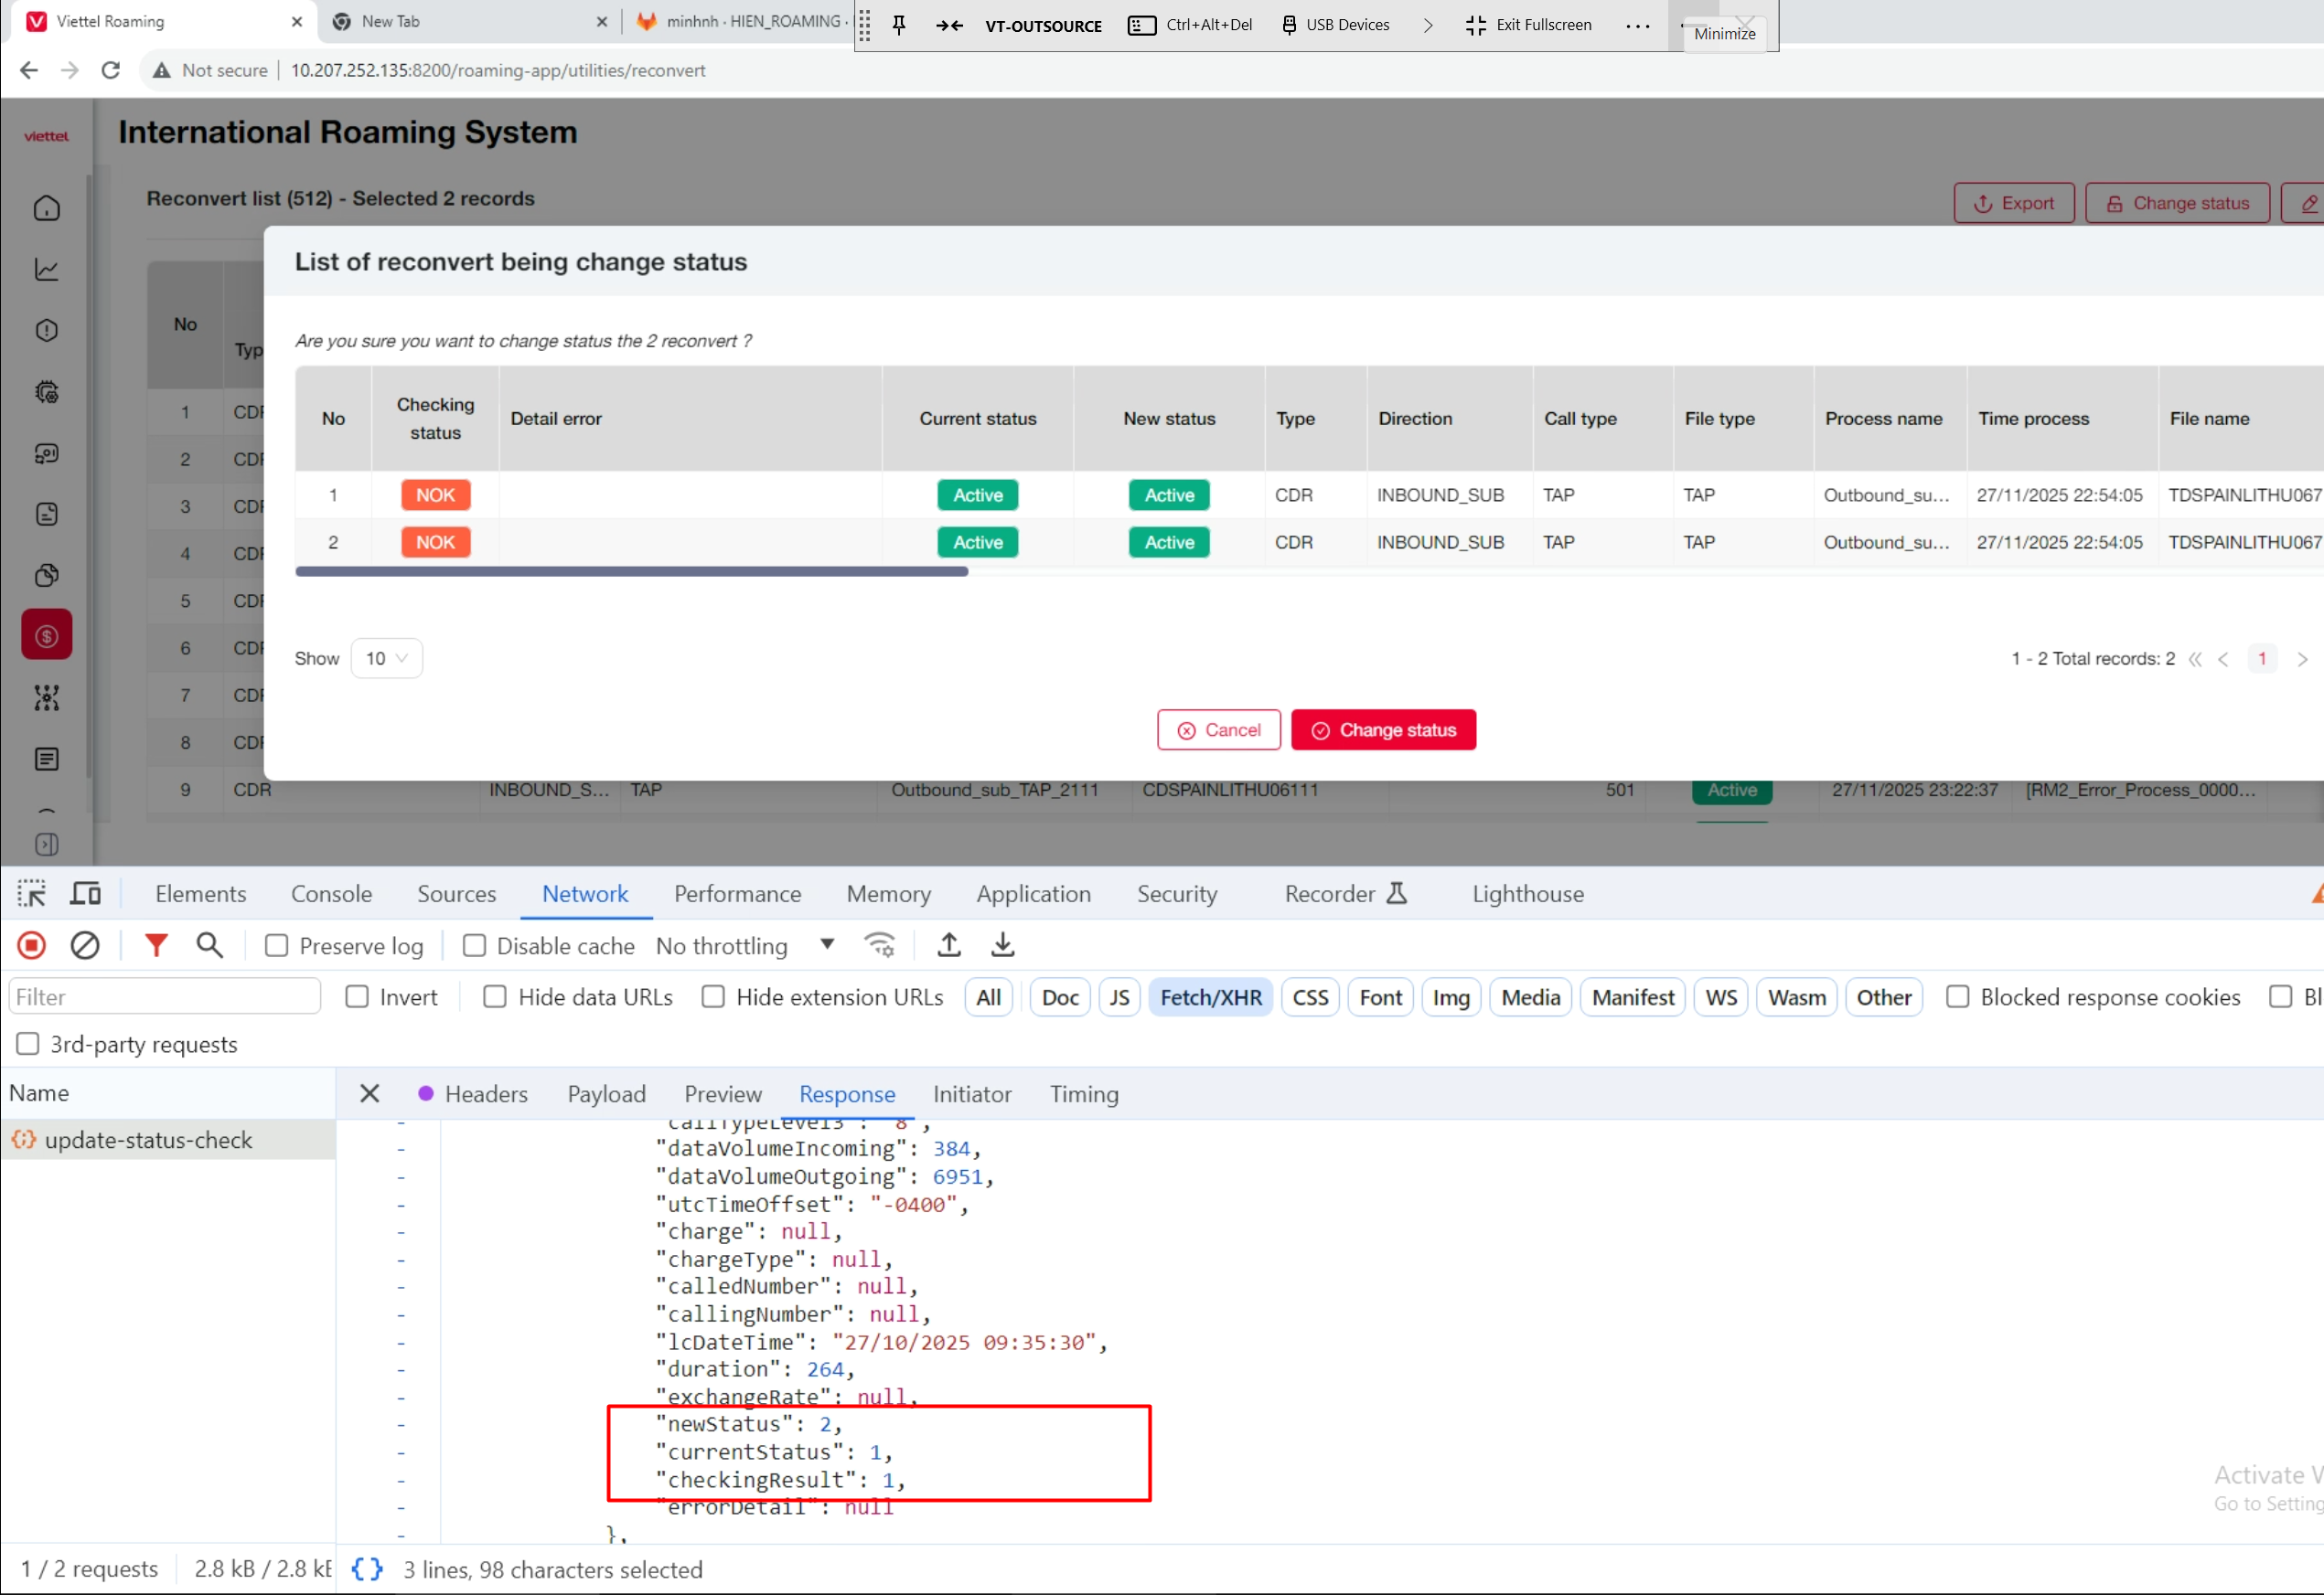The image size is (2324, 1595).
Task: Toggle the device toolbar icon
Action: pos(85,893)
